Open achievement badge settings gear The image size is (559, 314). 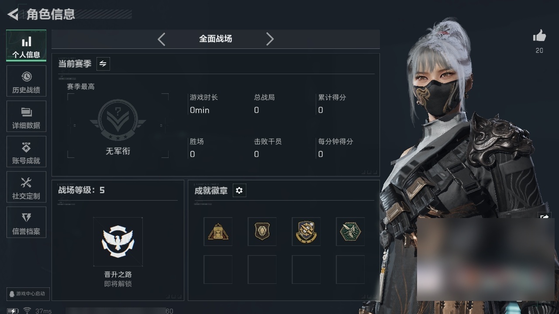239,191
